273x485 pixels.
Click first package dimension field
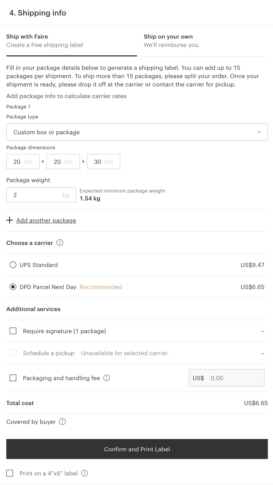point(23,162)
